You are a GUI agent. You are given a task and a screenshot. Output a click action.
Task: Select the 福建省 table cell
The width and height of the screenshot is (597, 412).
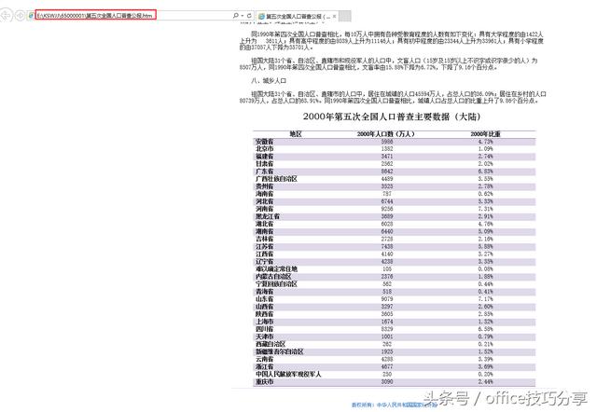(264, 157)
